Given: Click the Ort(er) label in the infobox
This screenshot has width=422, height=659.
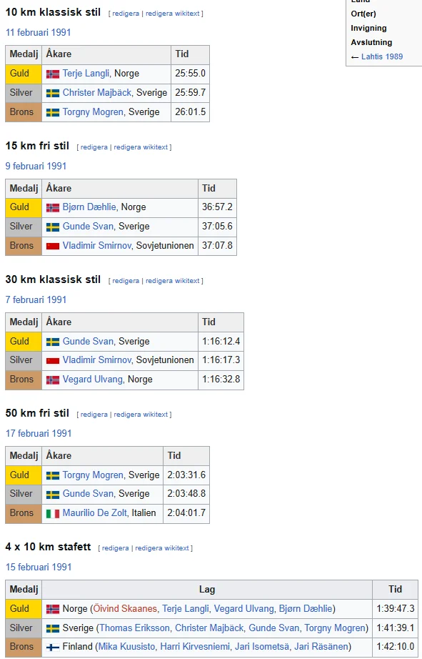Looking at the screenshot, I should 363,14.
